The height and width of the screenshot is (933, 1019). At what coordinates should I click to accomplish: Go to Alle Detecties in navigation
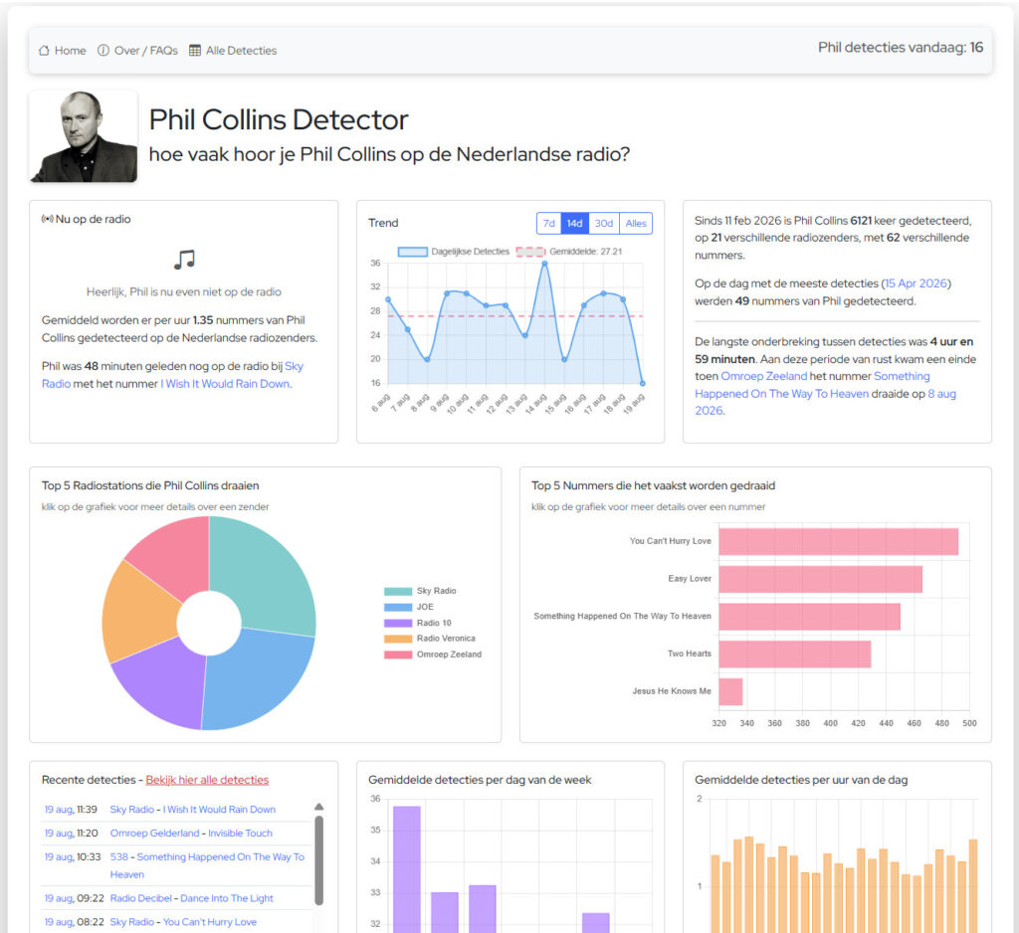click(233, 51)
